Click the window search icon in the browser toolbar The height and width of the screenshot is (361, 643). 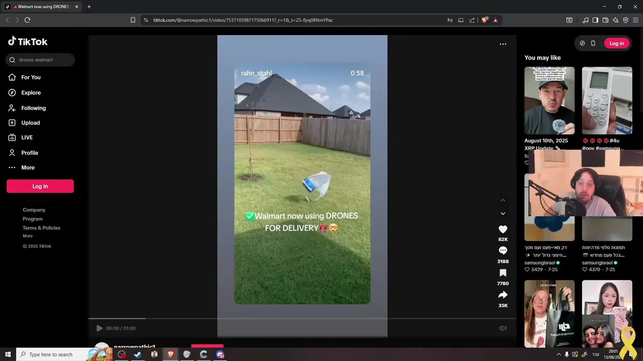tap(569, 20)
